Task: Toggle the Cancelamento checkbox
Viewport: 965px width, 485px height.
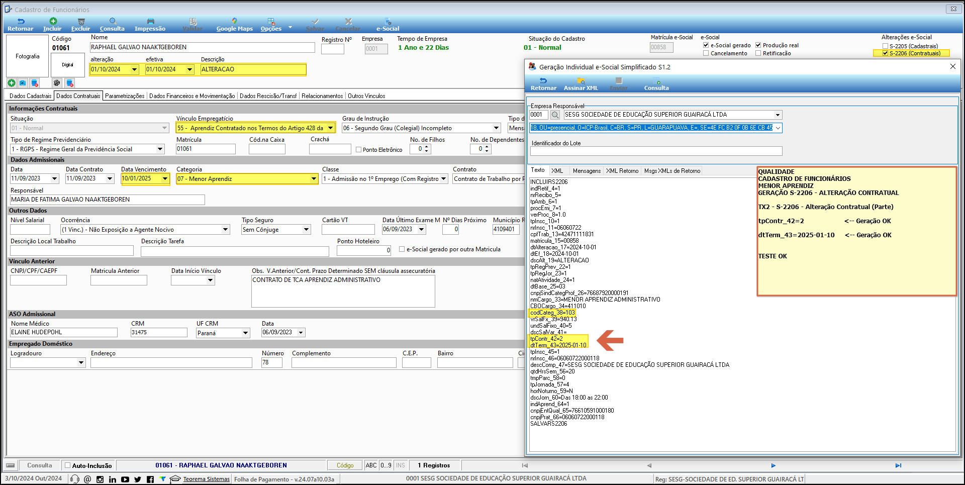Action: 706,53
